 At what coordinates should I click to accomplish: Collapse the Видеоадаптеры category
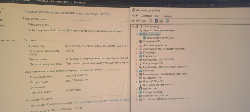(137, 34)
